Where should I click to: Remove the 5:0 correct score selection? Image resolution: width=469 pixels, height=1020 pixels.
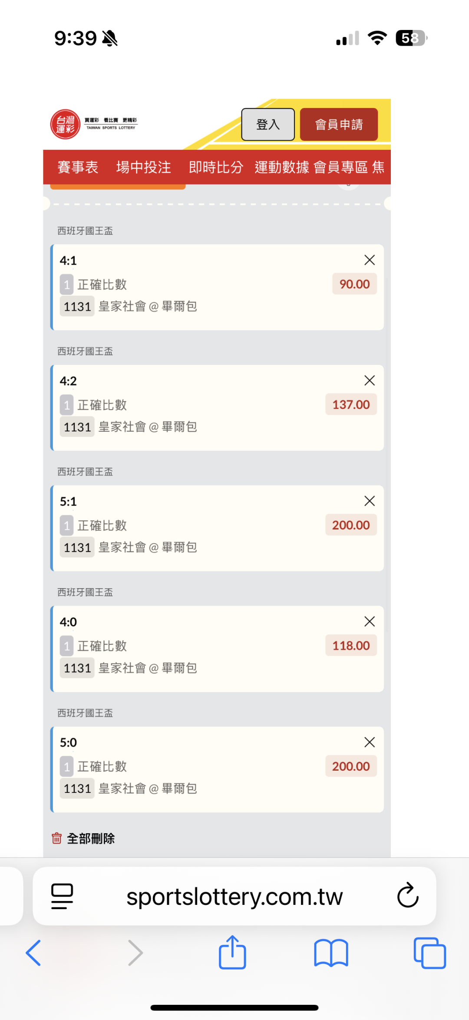coord(370,742)
